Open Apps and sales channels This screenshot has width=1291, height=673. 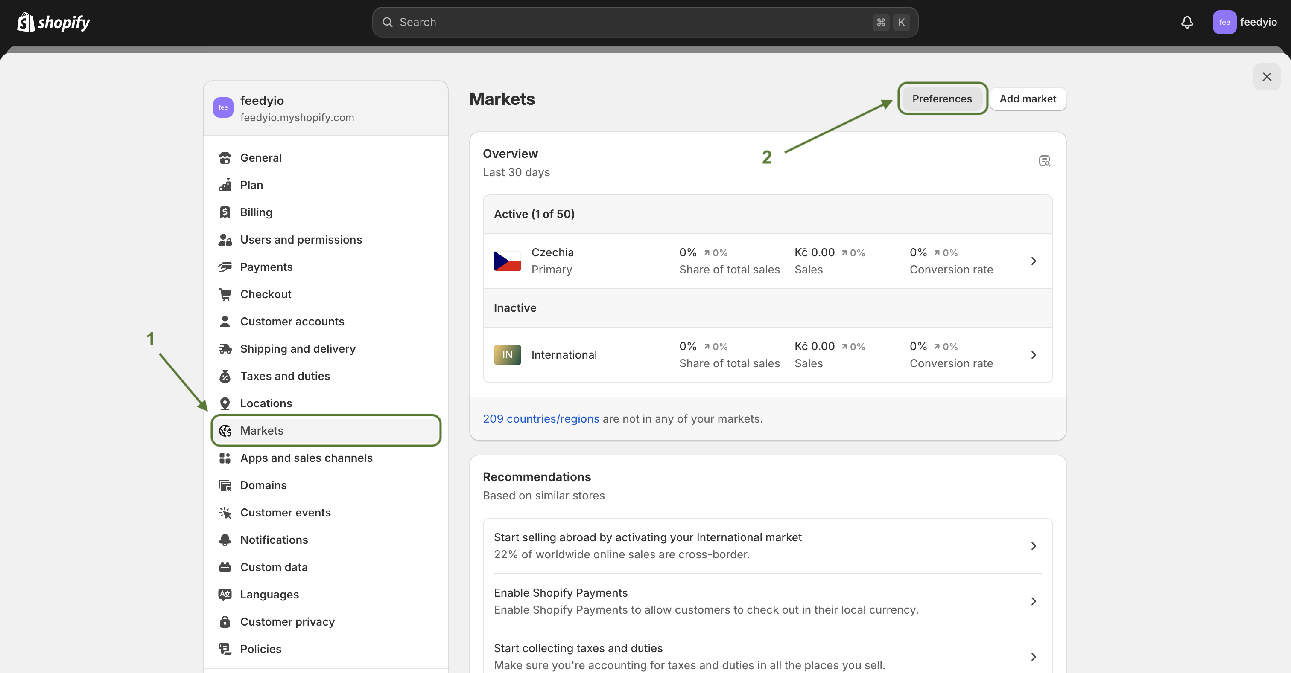coord(326,458)
